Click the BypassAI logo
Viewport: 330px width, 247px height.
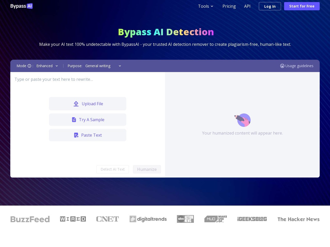pos(22,6)
